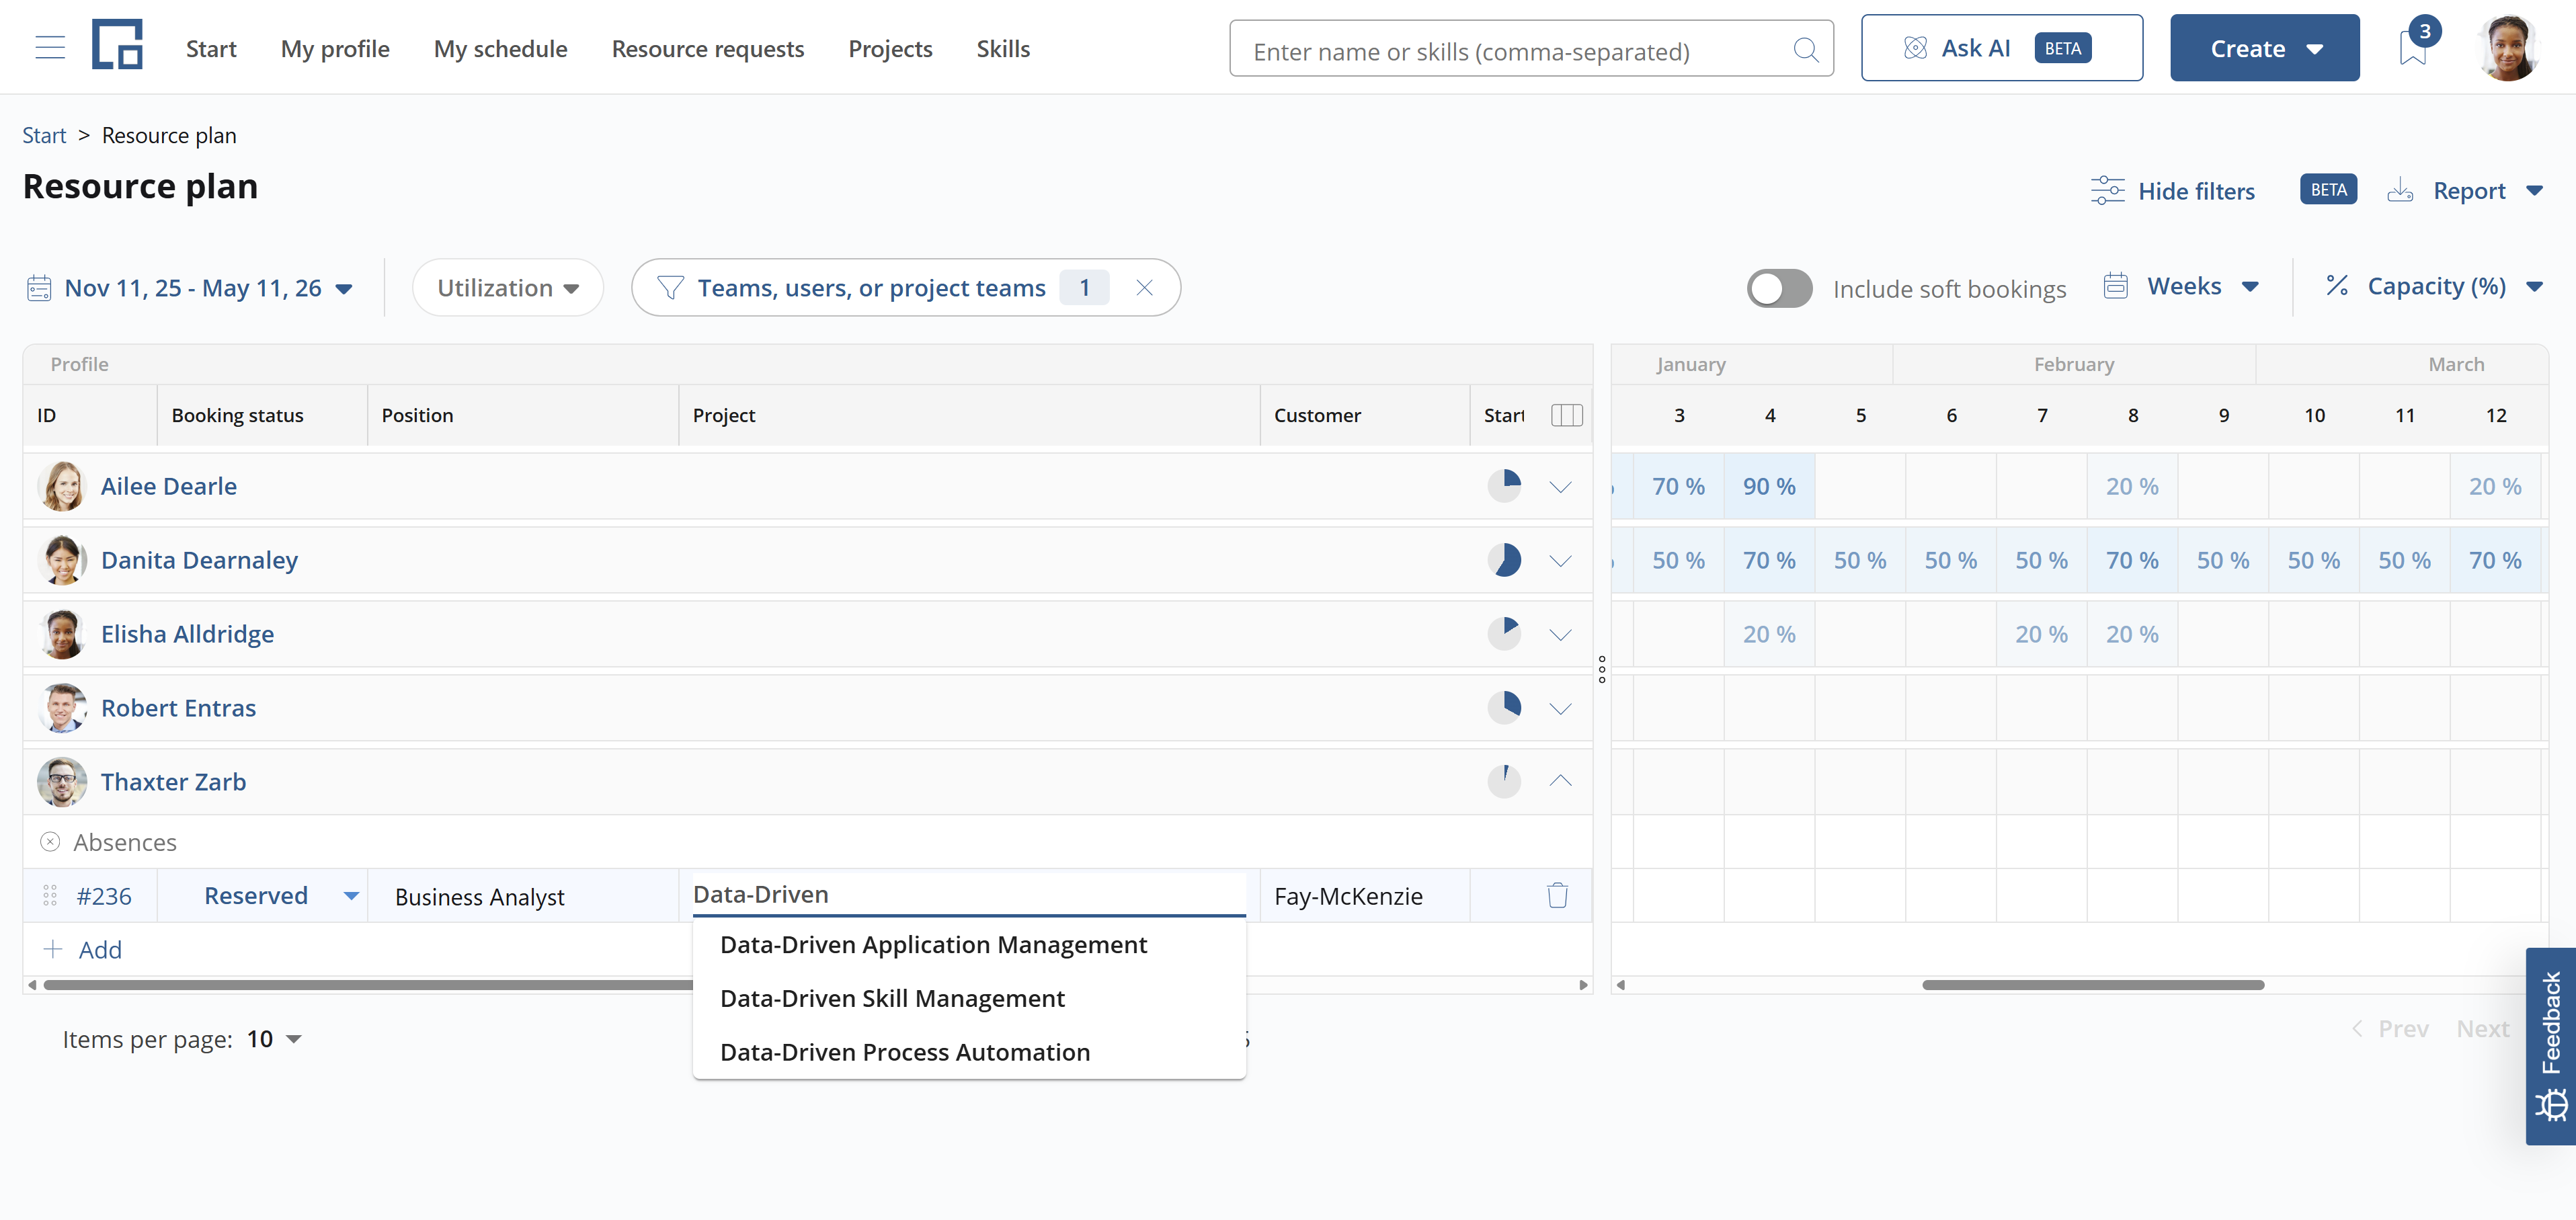This screenshot has height=1220, width=2576.
Task: Open the hamburger navigation menu
Action: click(x=50, y=47)
